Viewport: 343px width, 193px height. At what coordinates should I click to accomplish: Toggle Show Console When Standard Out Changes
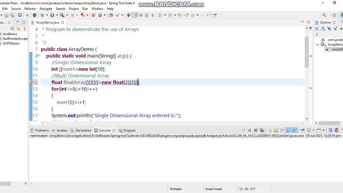tap(288, 130)
